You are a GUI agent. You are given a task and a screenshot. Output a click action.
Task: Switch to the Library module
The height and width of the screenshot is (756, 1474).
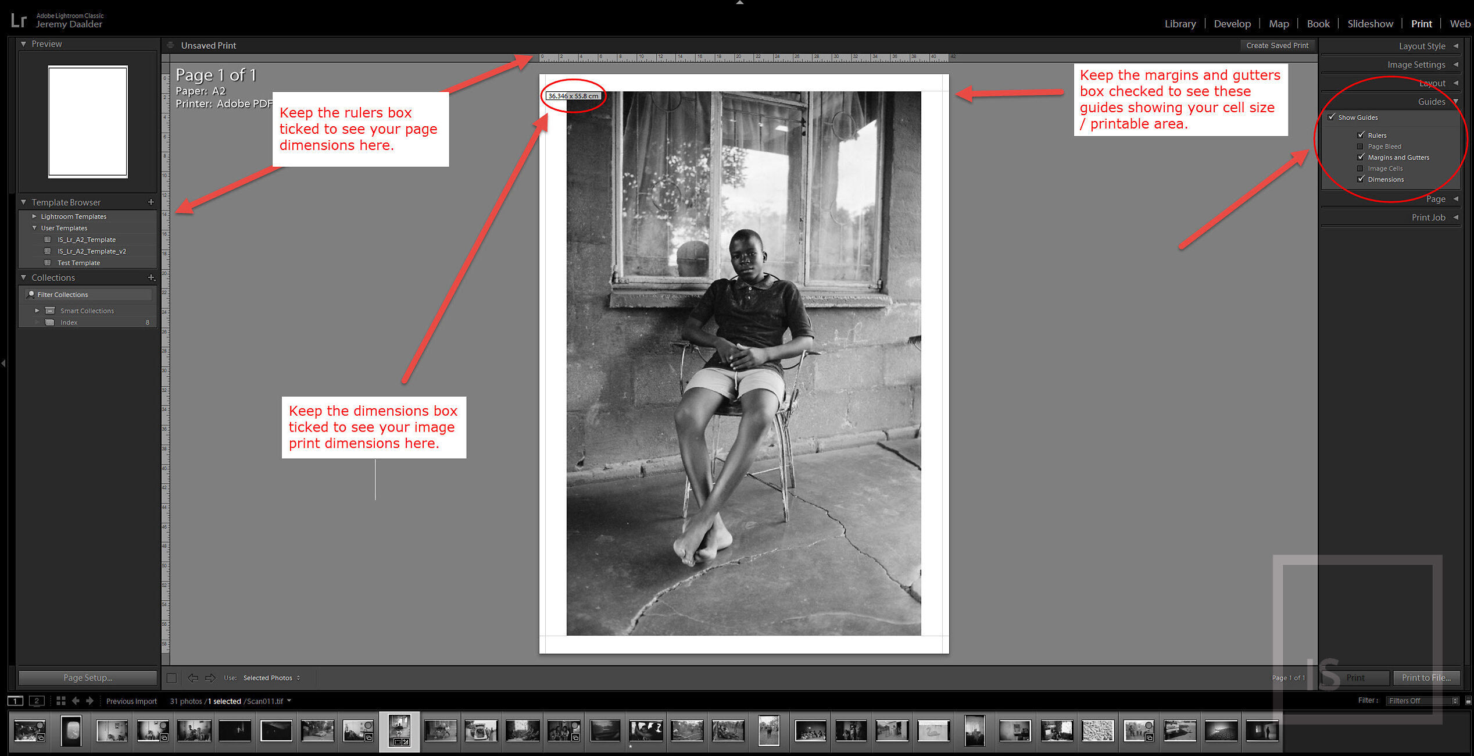(x=1180, y=24)
